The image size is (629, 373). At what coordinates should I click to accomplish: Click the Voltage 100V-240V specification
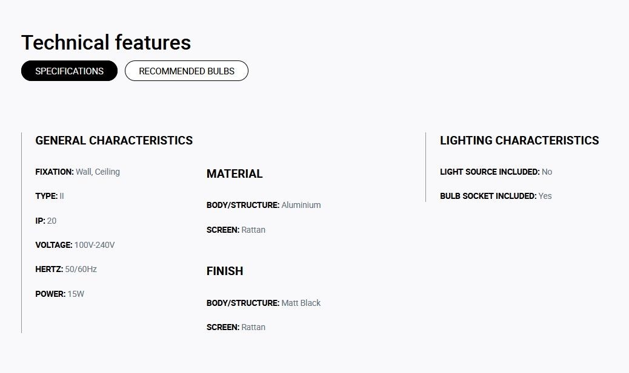click(x=75, y=245)
